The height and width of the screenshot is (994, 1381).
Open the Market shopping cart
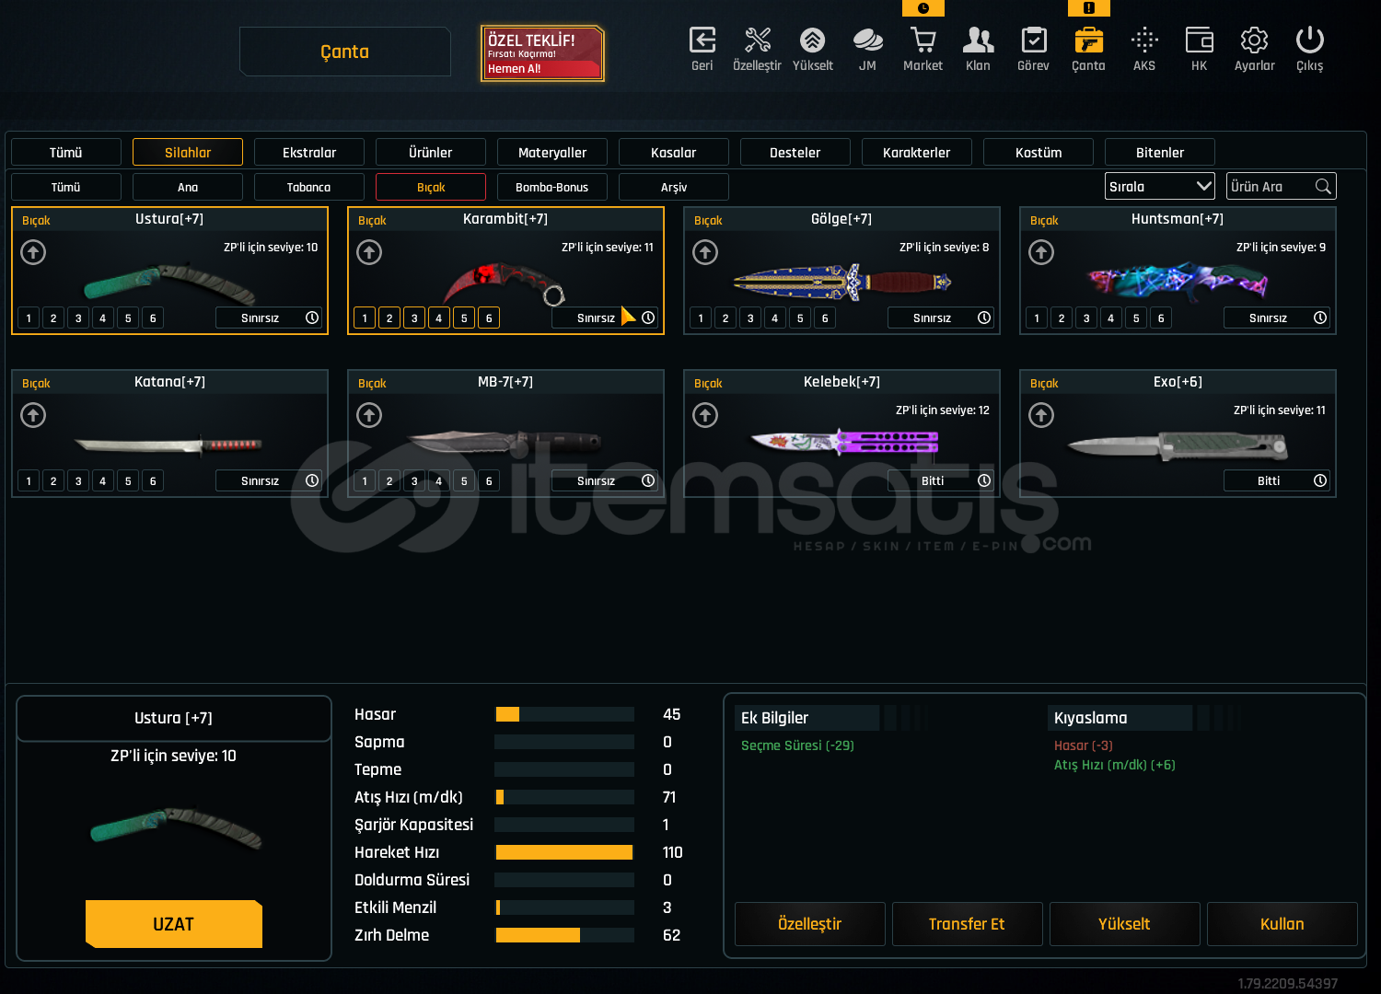tap(923, 41)
